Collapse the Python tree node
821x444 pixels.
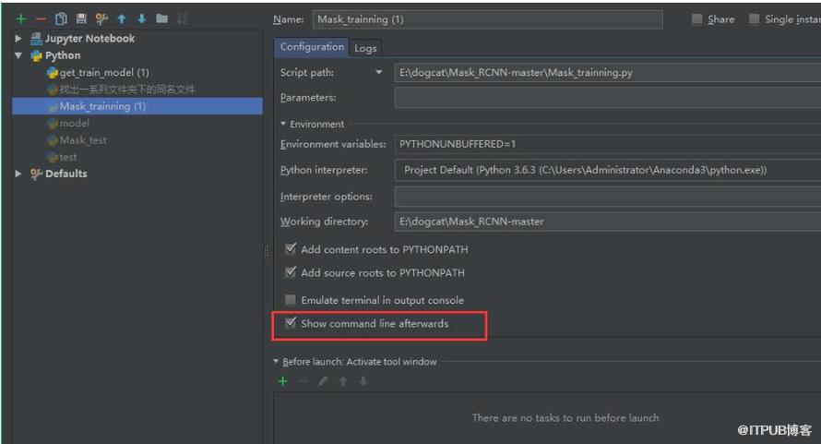click(18, 55)
